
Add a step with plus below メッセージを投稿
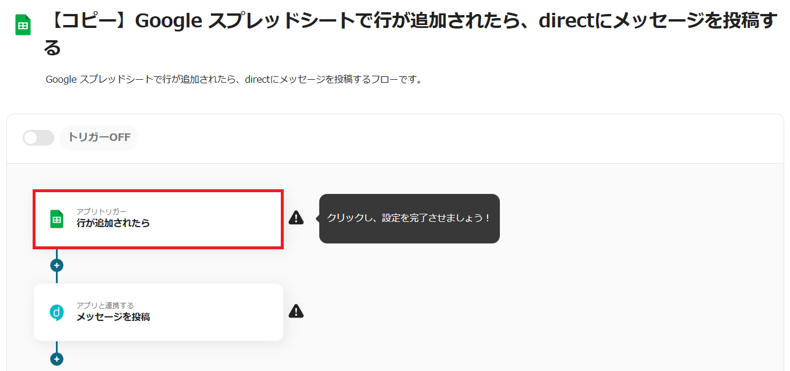(57, 359)
